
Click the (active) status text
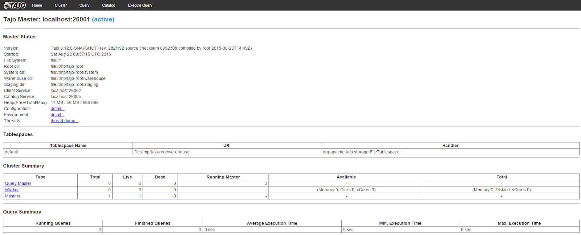[x=103, y=20]
